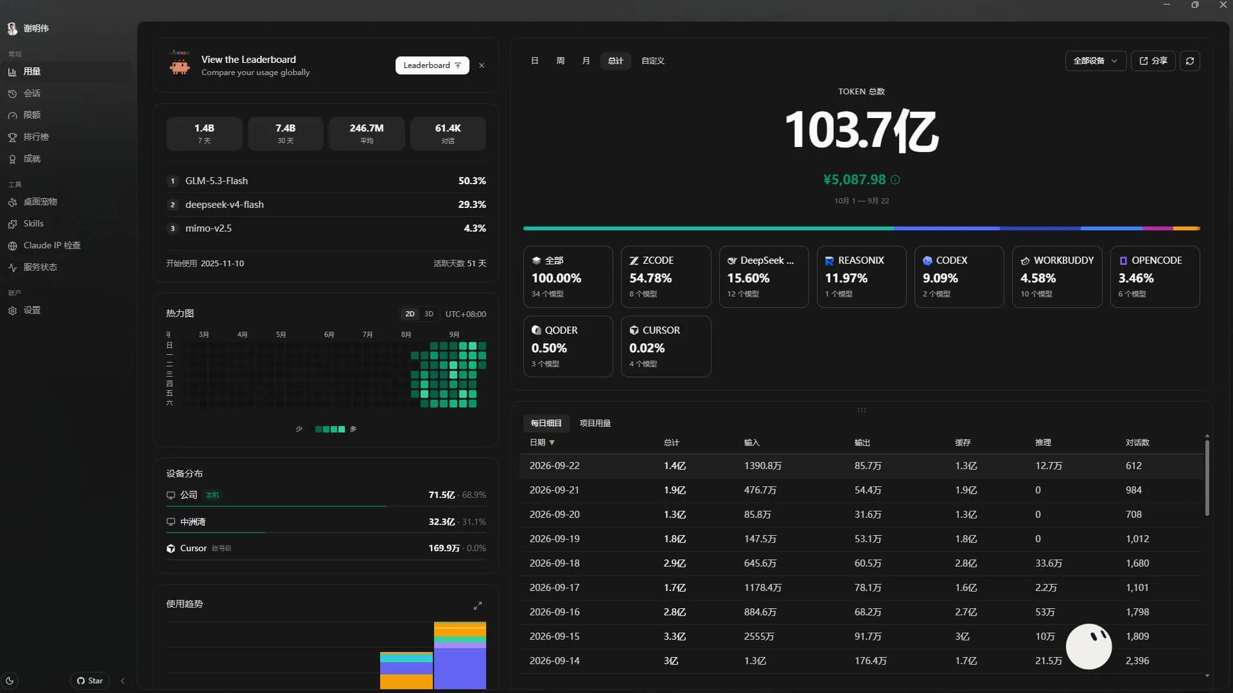
Task: Select the 月 time range tab
Action: (x=586, y=61)
